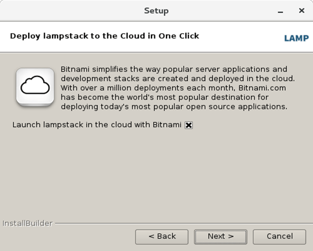Click the Launch lampstack in the cloud label
313x251 pixels.
click(97, 125)
